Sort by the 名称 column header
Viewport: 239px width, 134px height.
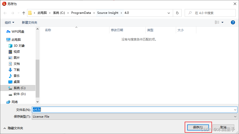(x=48, y=30)
